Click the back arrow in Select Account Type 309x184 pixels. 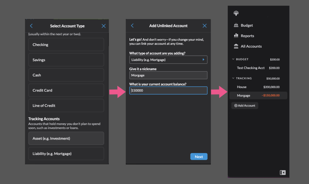click(31, 26)
